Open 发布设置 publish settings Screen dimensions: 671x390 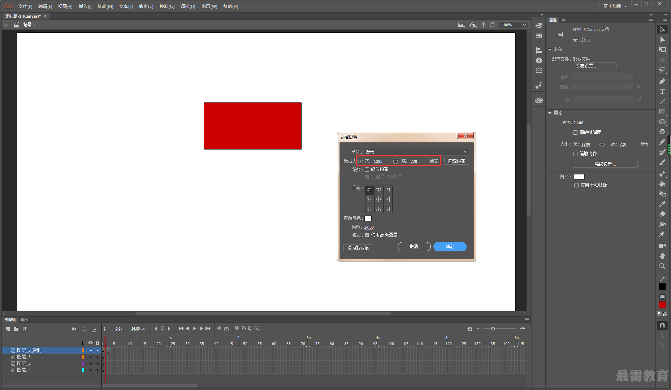tap(594, 66)
